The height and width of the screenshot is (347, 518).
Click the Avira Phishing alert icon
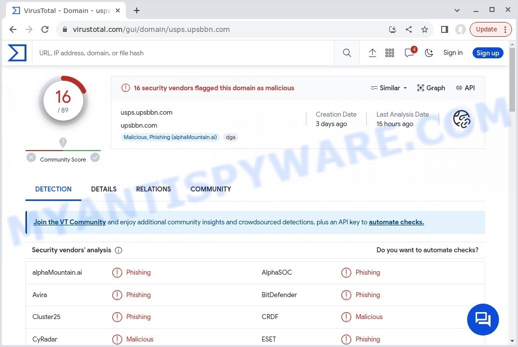117,295
